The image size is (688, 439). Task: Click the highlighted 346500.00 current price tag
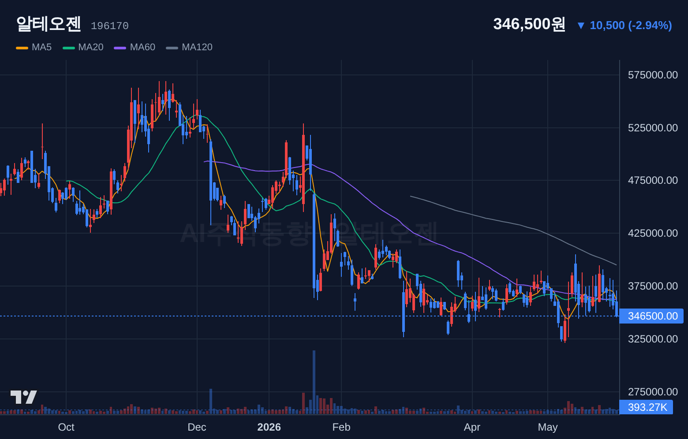point(651,316)
